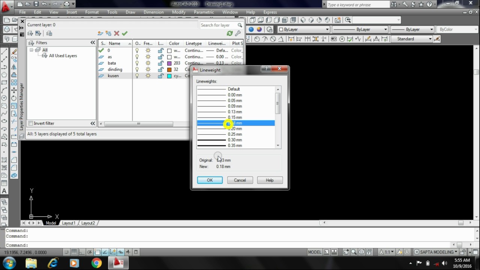Click New Layer Frozen in Viewports icon
The image size is (480, 270).
pos(108,33)
